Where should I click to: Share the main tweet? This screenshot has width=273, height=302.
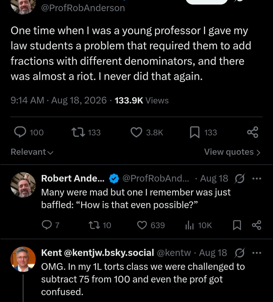252,132
